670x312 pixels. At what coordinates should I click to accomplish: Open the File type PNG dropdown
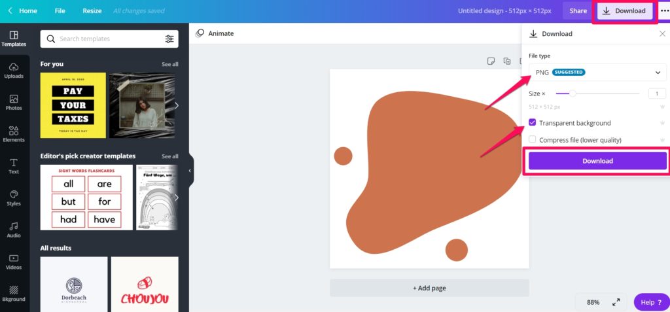coord(597,72)
